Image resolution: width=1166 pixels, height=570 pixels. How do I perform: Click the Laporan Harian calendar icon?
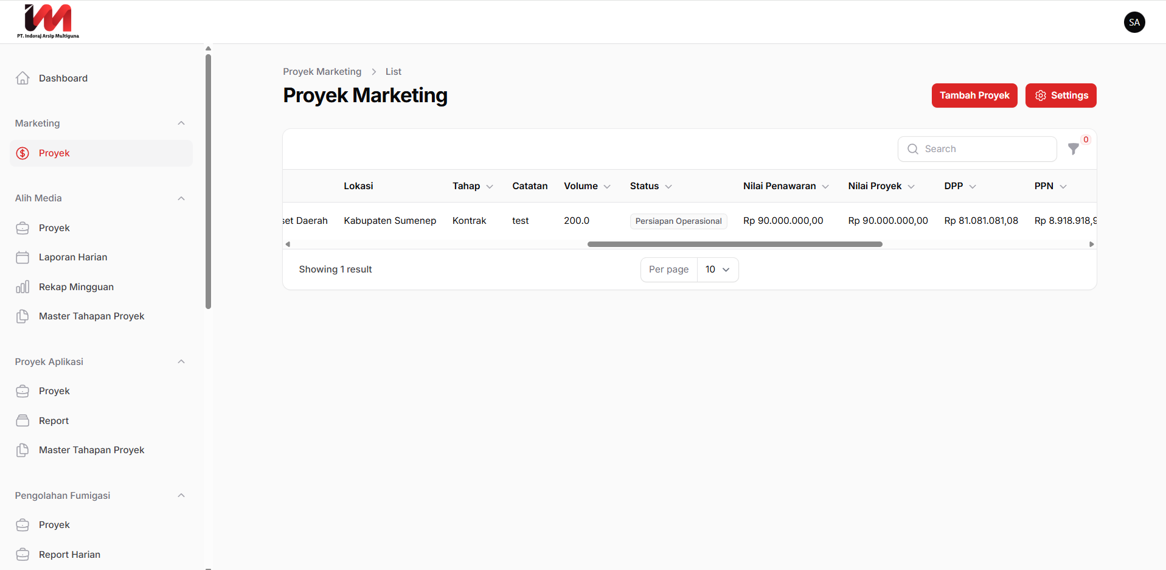[23, 257]
